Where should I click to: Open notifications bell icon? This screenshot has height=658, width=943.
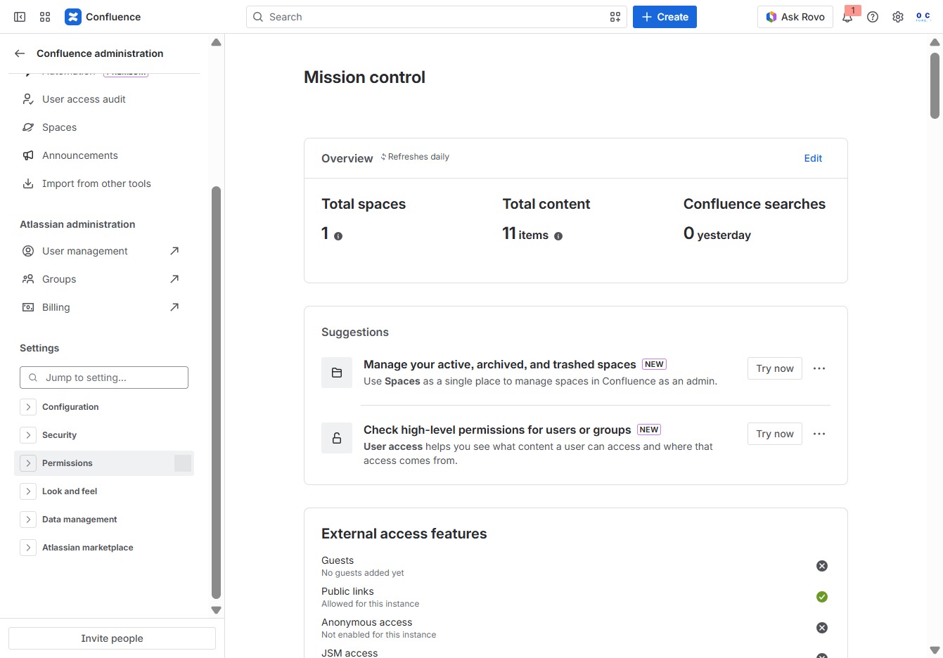tap(847, 17)
